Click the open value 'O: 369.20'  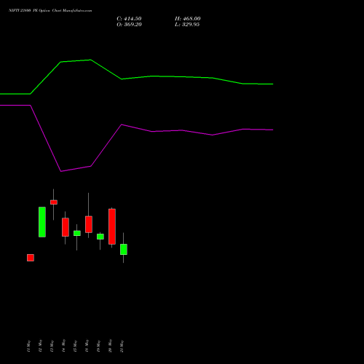[129, 25]
